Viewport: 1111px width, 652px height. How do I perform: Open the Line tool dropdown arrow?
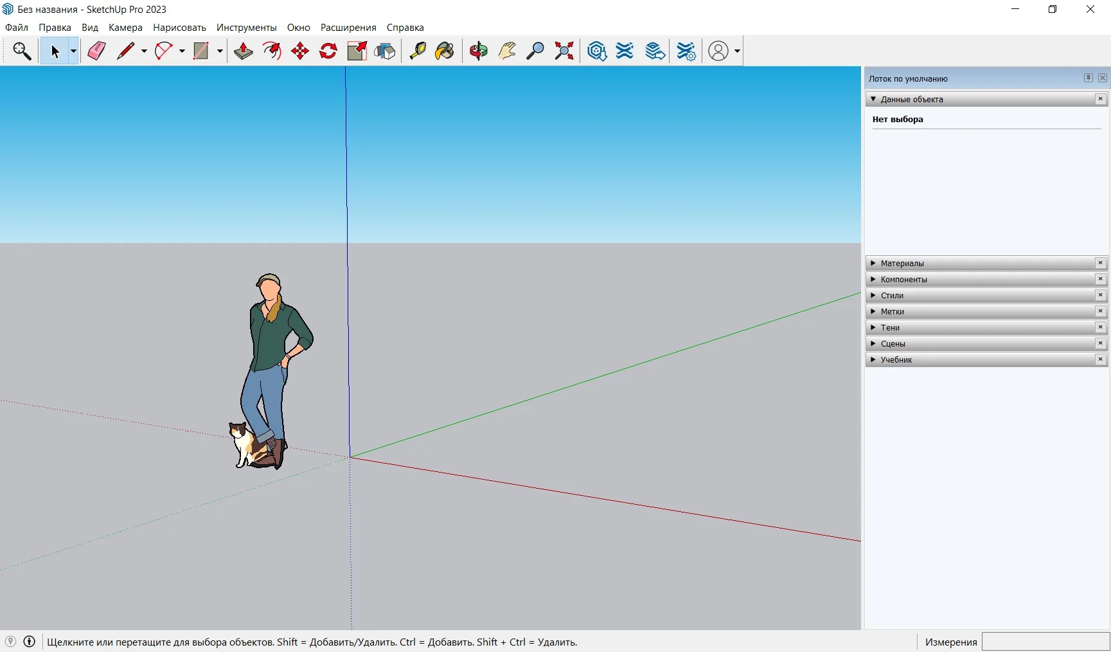144,51
